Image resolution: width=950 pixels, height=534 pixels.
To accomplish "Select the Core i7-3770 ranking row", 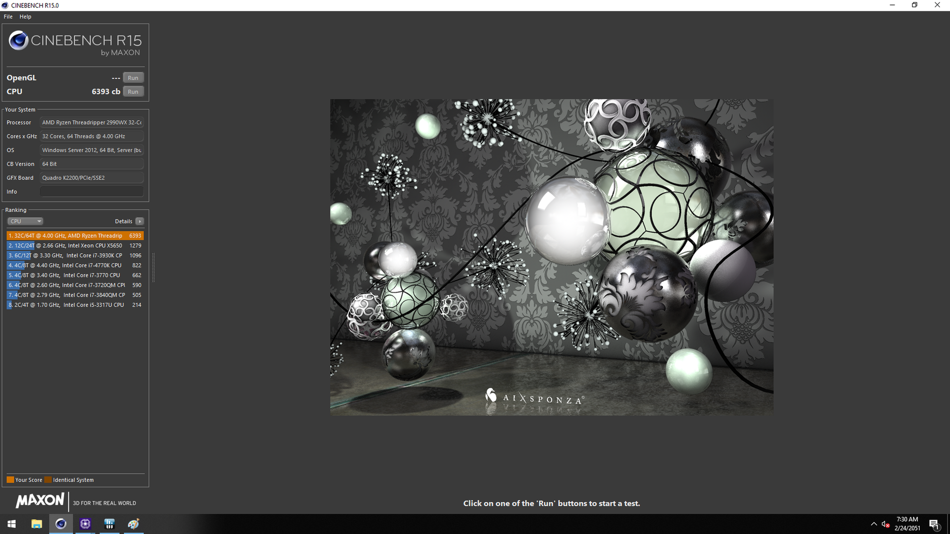I will coord(75,275).
